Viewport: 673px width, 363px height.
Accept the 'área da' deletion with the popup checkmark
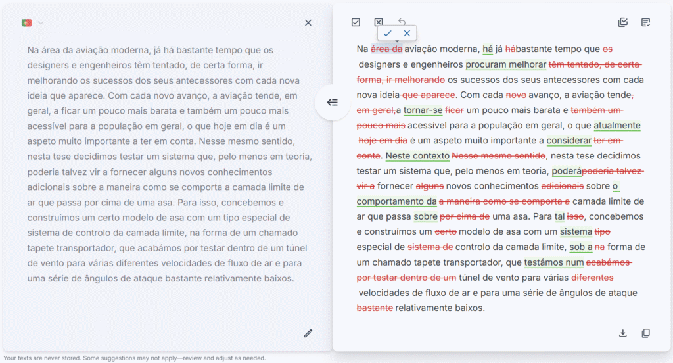(x=388, y=34)
